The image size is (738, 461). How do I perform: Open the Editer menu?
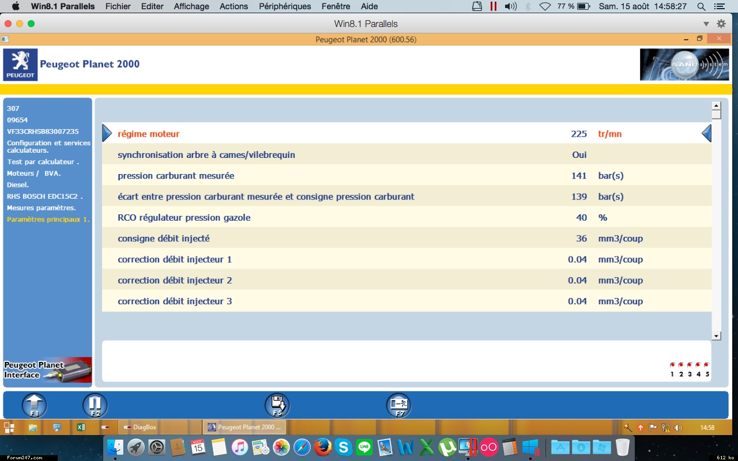[152, 6]
